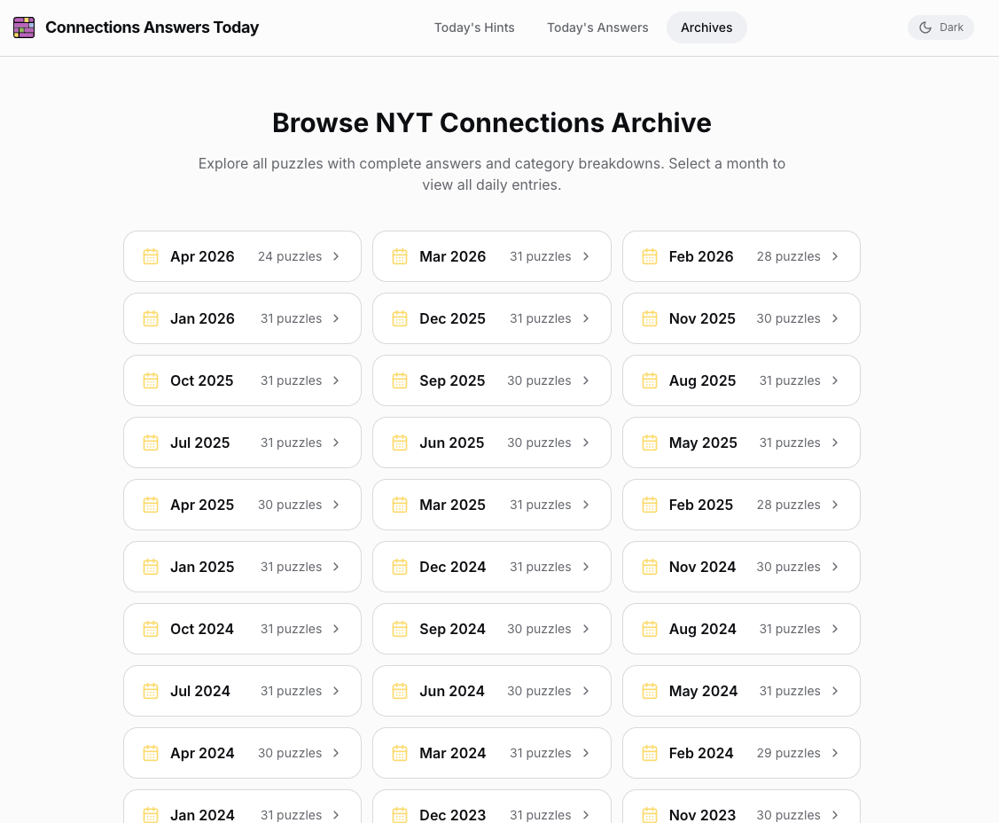This screenshot has width=999, height=823.
Task: Open the Mar 2026 month label
Action: (x=452, y=256)
